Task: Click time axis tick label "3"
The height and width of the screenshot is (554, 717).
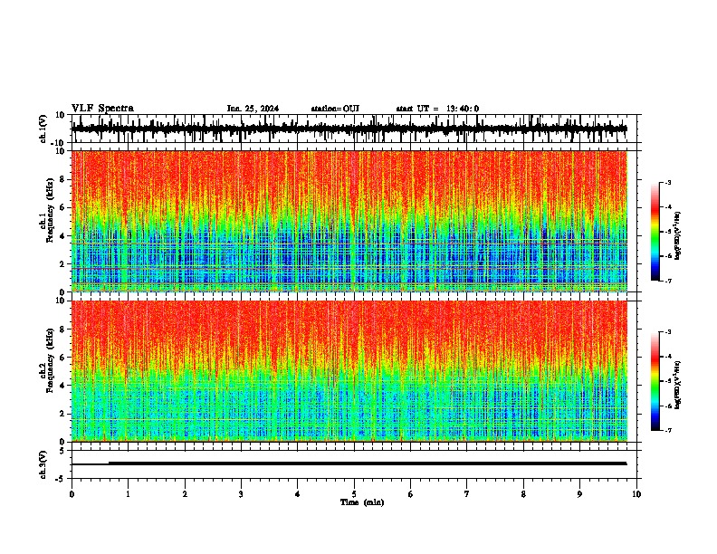Action: (x=241, y=494)
